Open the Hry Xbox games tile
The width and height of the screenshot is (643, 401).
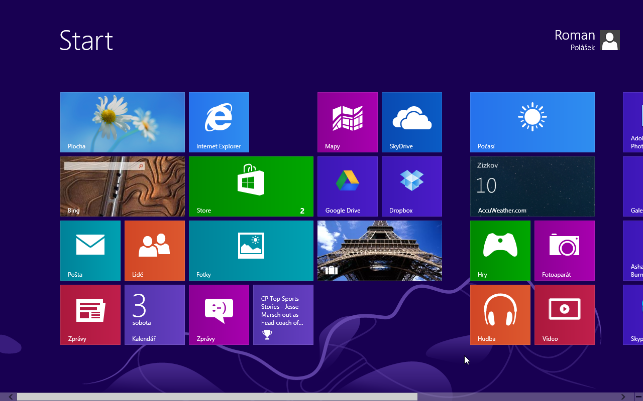pyautogui.click(x=500, y=251)
